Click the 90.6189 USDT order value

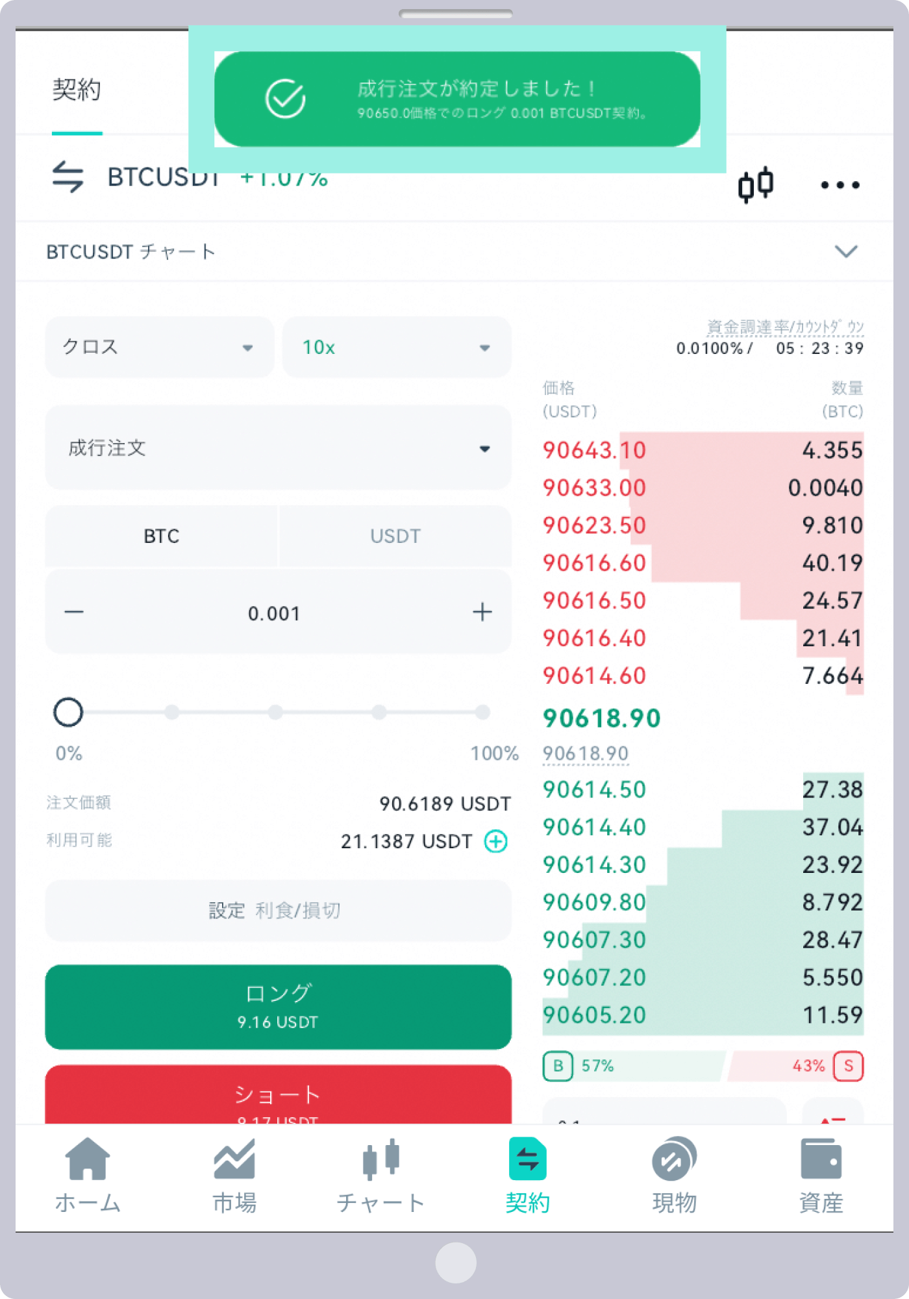click(x=445, y=804)
